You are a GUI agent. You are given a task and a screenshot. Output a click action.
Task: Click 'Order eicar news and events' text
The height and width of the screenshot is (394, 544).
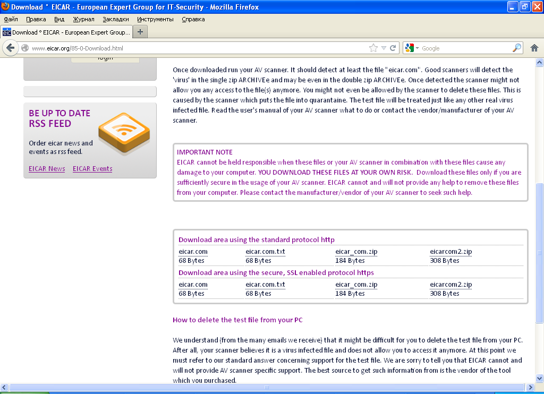point(61,147)
